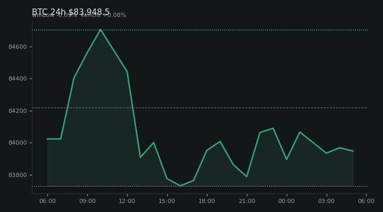Click the 84600 price axis label
The width and height of the screenshot is (383, 212).
pos(18,47)
